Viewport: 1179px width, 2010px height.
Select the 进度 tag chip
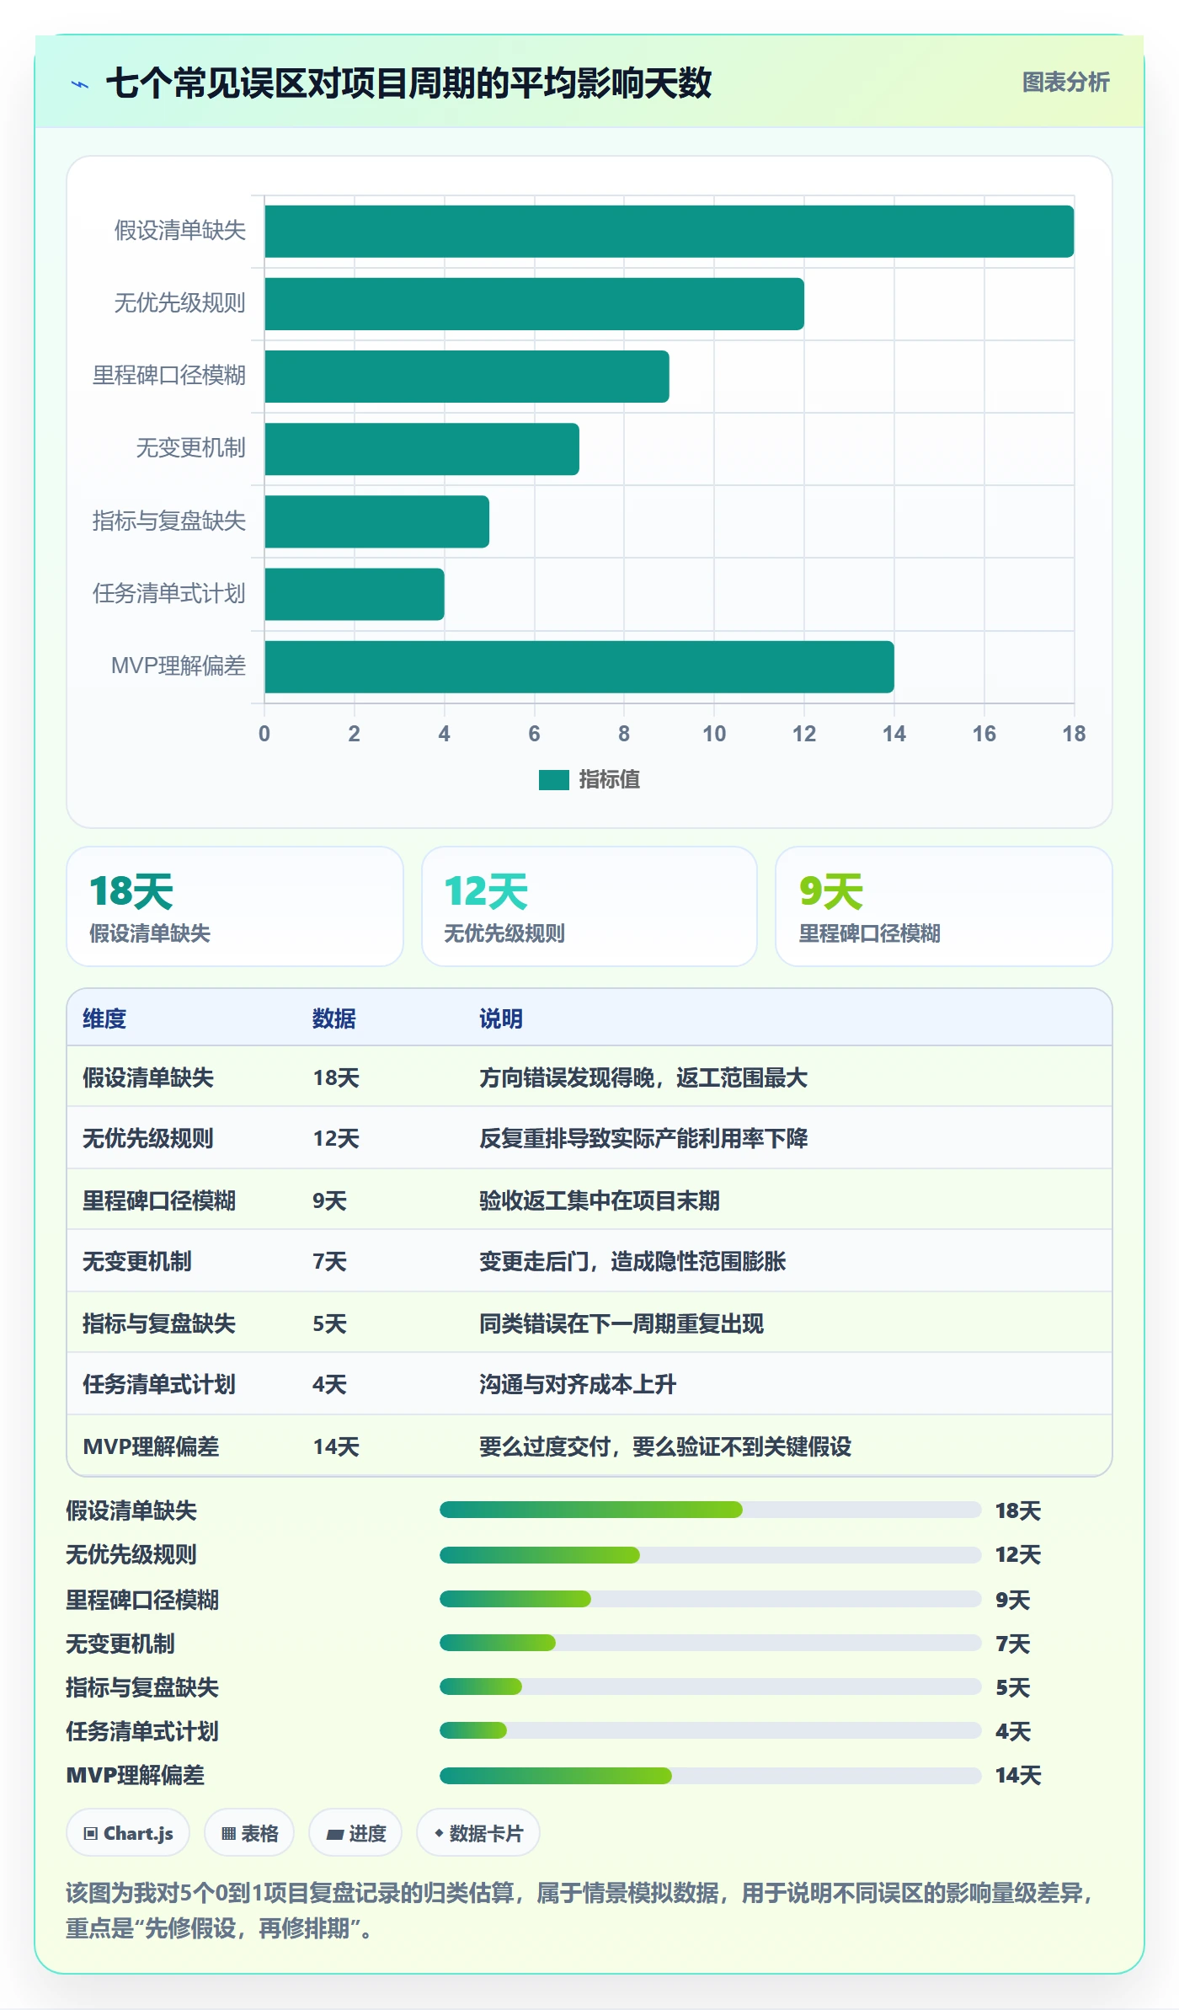click(x=355, y=1832)
